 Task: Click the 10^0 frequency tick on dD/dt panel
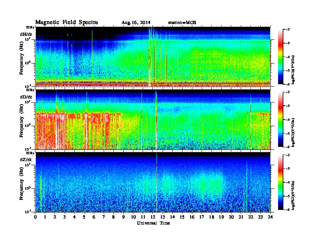[28, 126]
